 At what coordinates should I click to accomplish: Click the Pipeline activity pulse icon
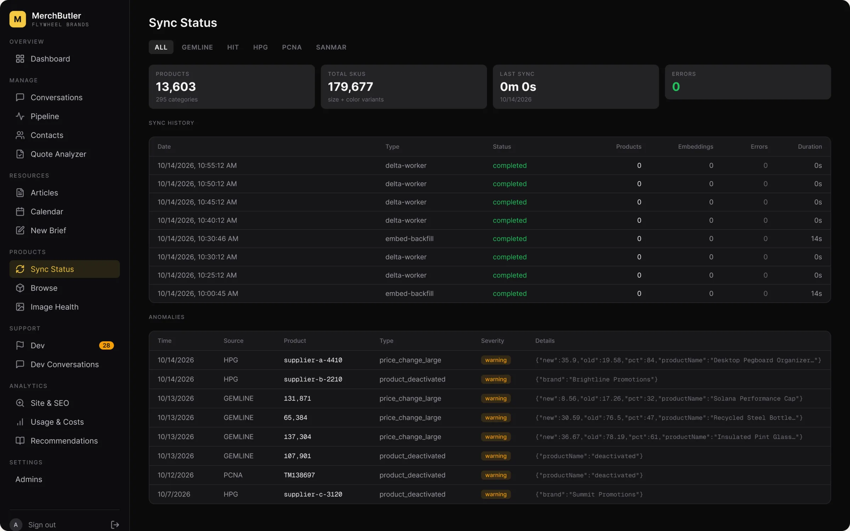coord(20,116)
